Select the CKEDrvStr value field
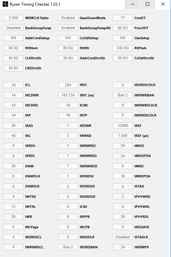Viewport: 171px width, 257px height. [13, 68]
